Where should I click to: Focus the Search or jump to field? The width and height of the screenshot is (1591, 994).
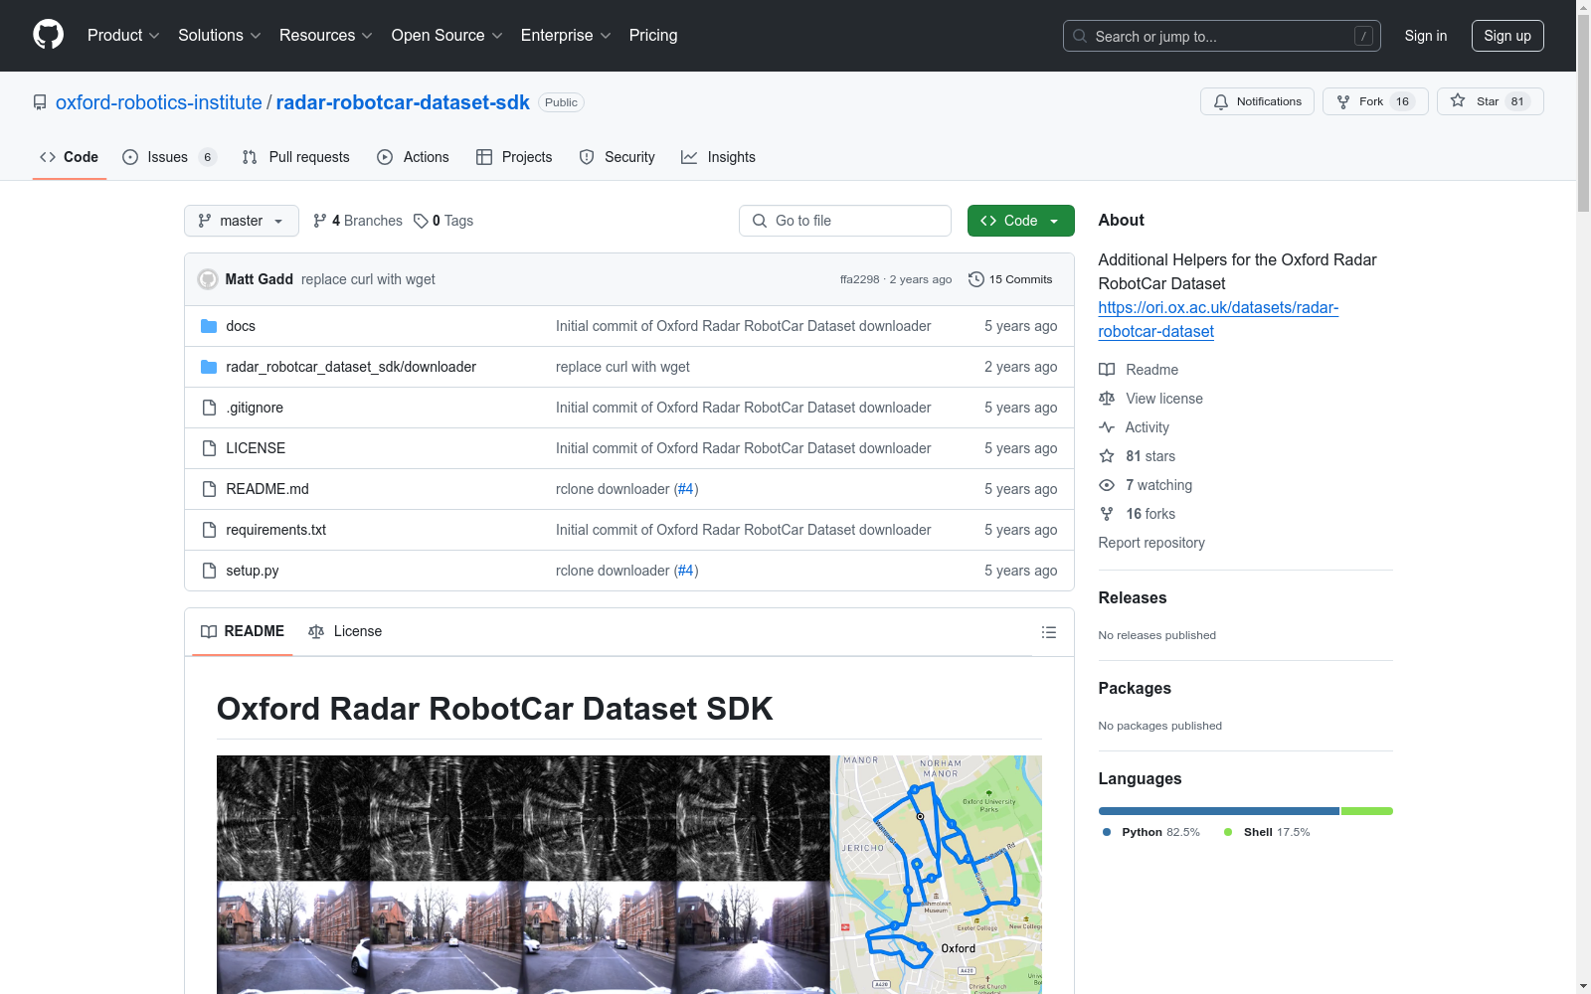[x=1222, y=36]
